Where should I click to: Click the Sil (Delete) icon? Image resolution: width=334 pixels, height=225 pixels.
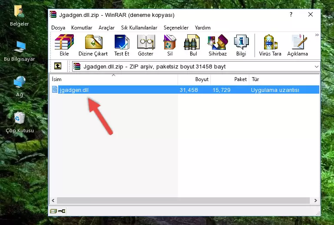point(170,45)
